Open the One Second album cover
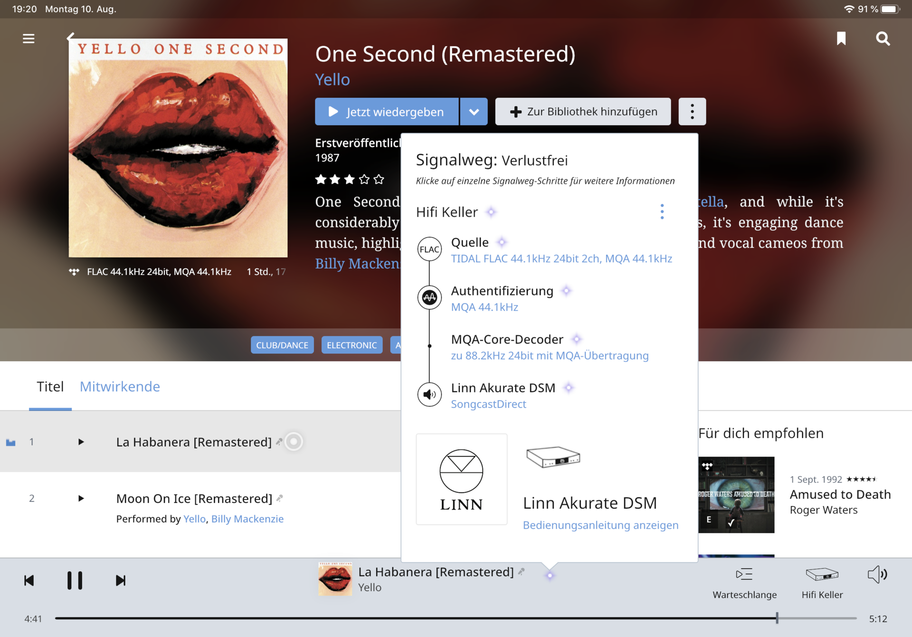912x637 pixels. [x=178, y=148]
